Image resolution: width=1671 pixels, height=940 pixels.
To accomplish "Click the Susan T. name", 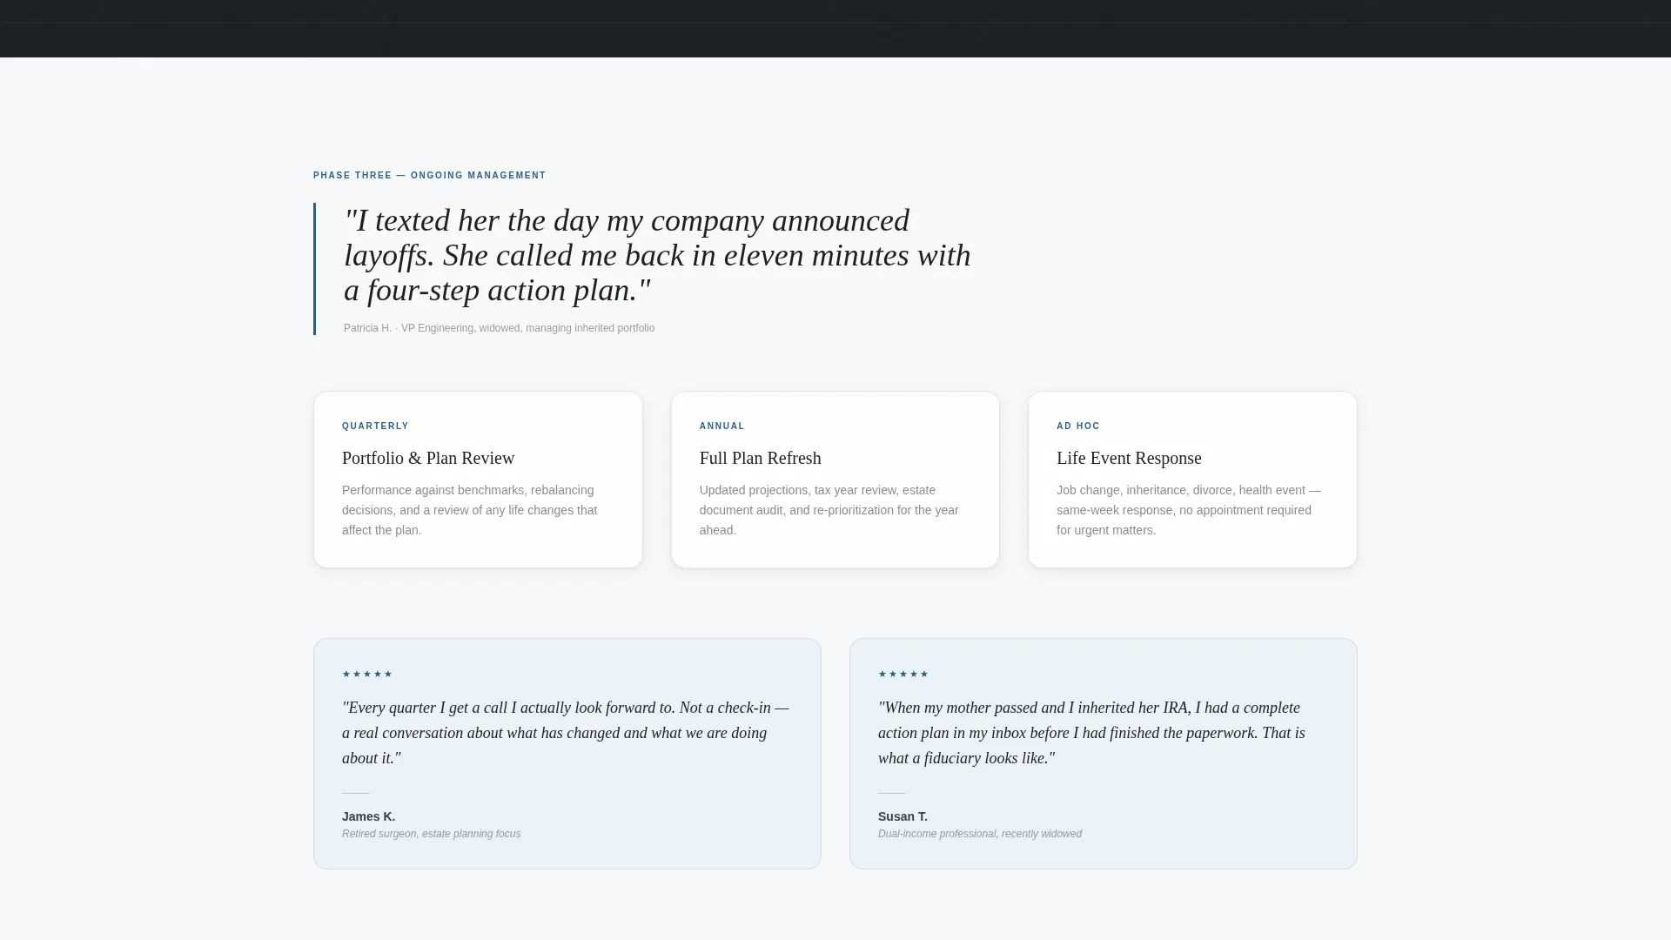I will coord(903,816).
